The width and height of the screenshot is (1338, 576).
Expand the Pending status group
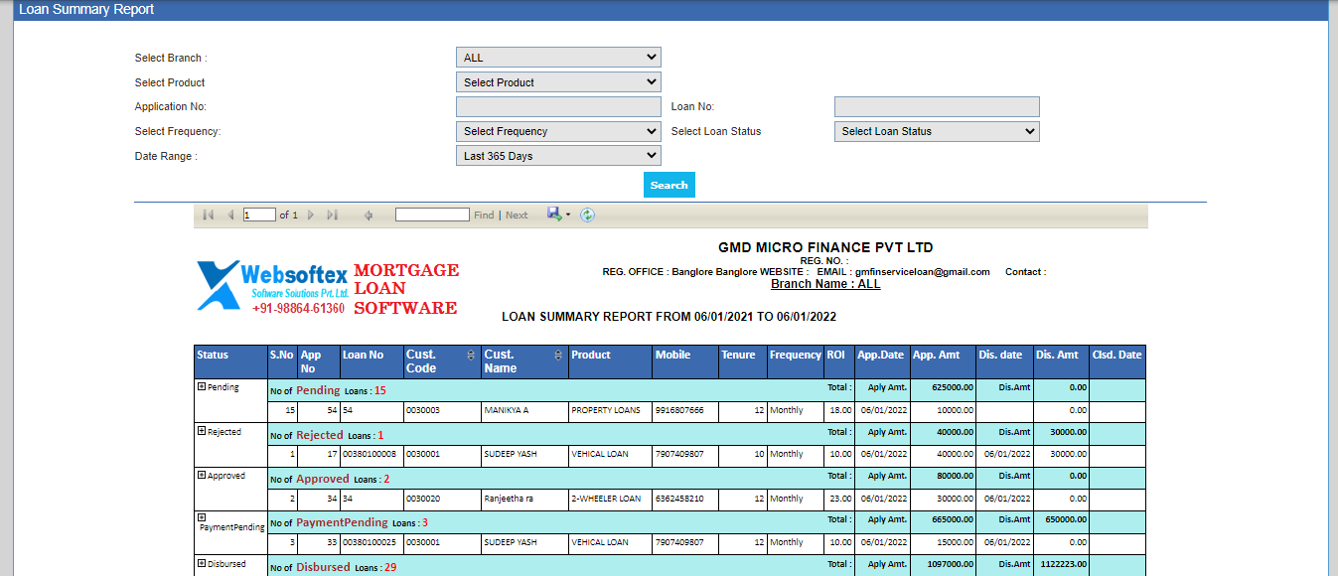[x=202, y=386]
